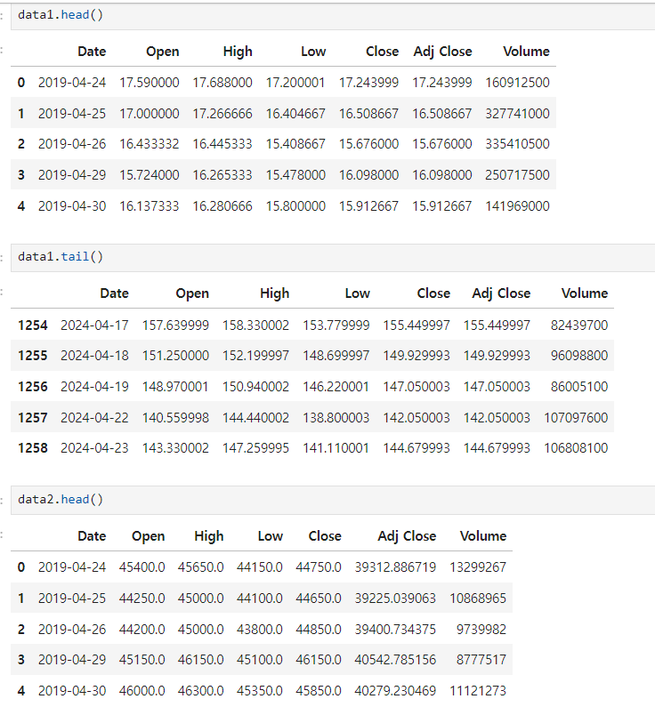The image size is (655, 715).
Task: Click row index 1256
Action: 32,387
